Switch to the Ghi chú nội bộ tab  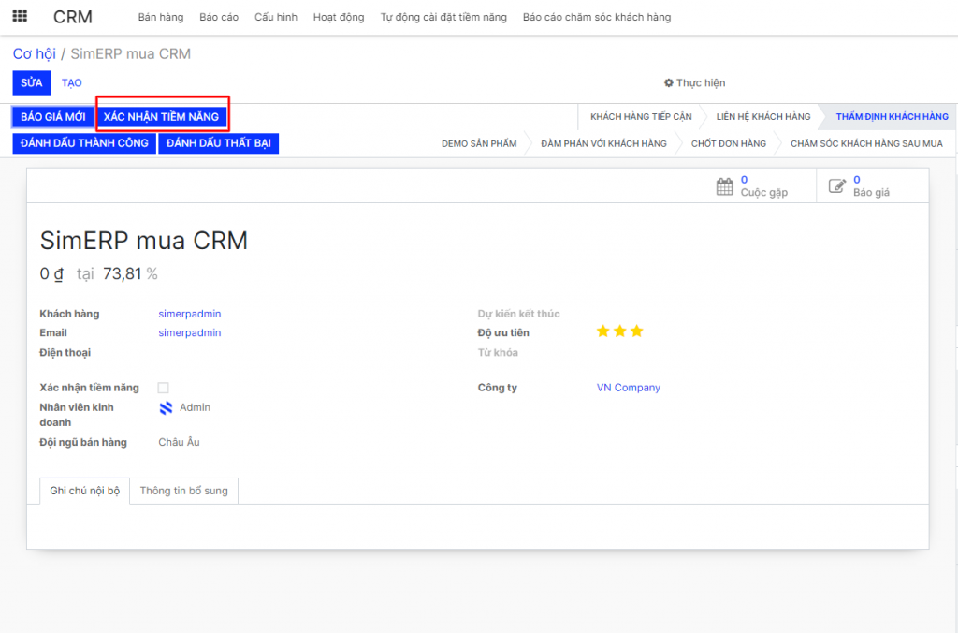(84, 491)
